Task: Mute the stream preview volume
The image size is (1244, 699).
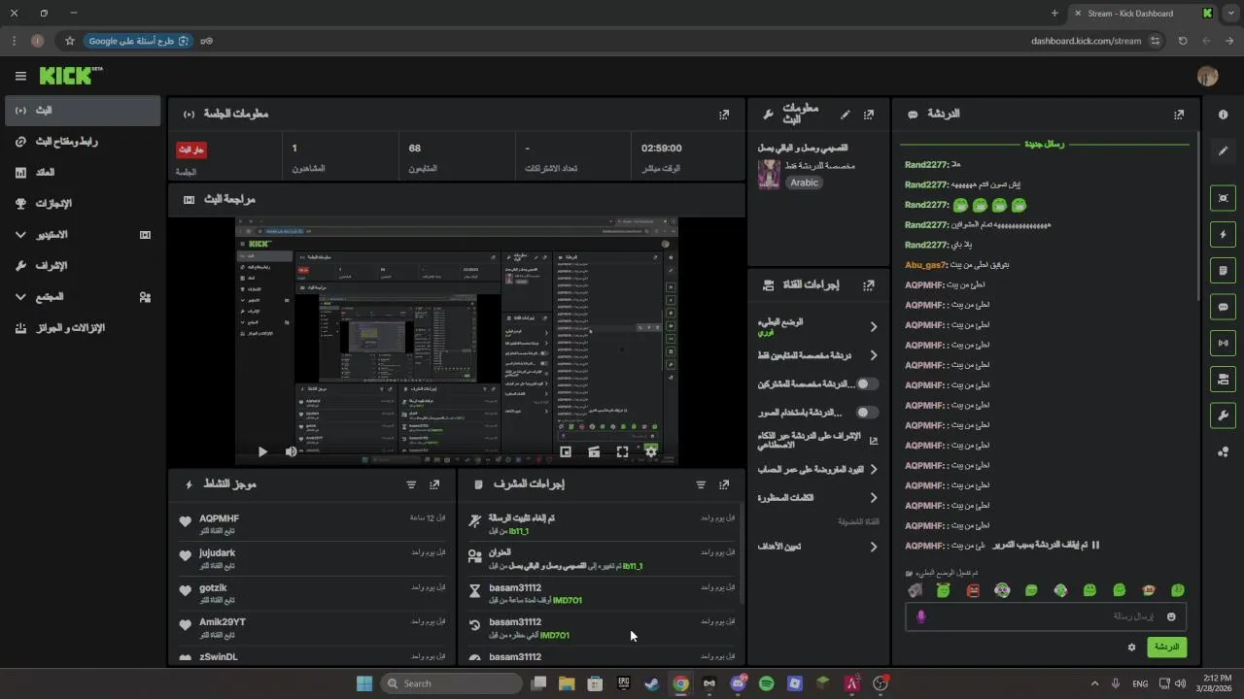Action: 291,451
